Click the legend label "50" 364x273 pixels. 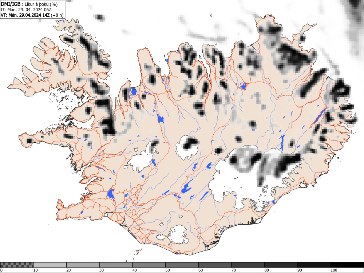click(167, 270)
